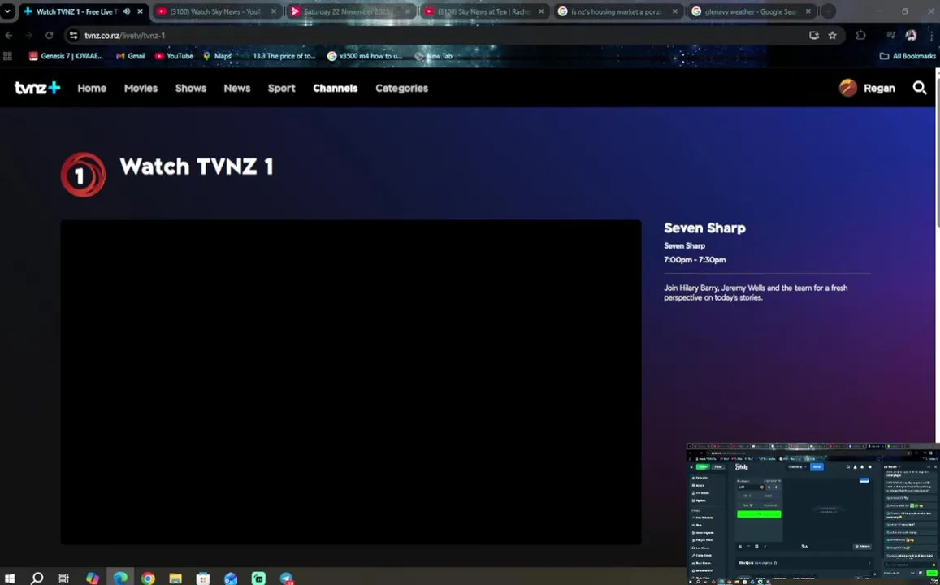Expand the All Bookmarks folder

[x=907, y=56]
